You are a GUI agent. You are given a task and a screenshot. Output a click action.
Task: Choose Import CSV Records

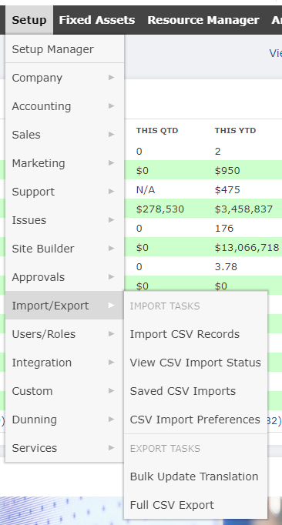point(196,334)
